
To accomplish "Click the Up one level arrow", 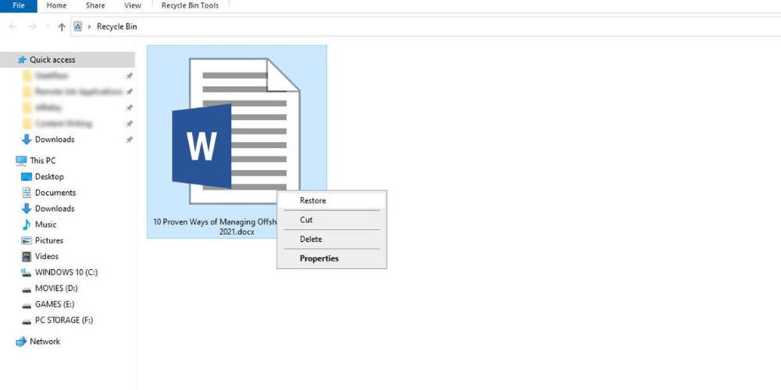I will pyautogui.click(x=62, y=27).
